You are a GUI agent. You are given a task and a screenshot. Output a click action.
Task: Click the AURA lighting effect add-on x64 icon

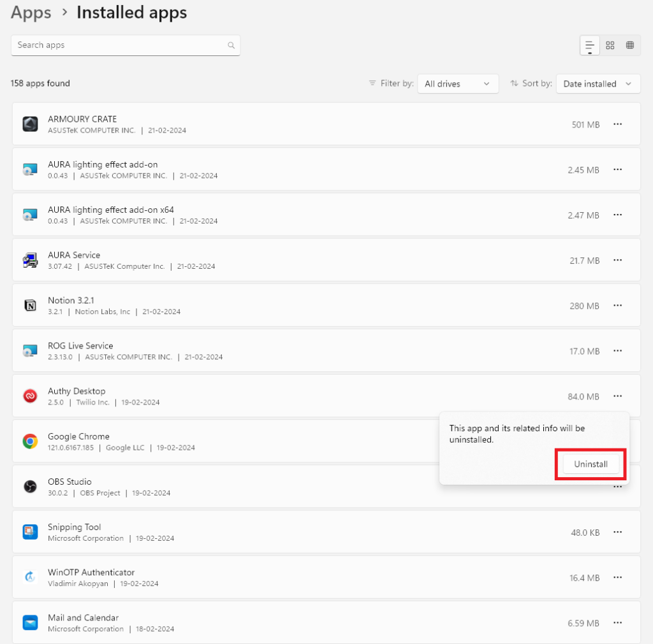30,215
